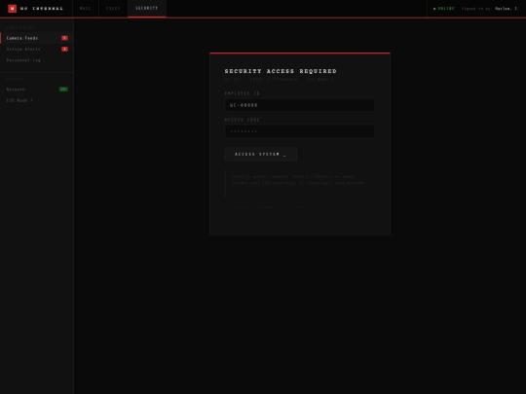Open Personnel Log in the sidebar
The height and width of the screenshot is (394, 526).
click(37, 60)
